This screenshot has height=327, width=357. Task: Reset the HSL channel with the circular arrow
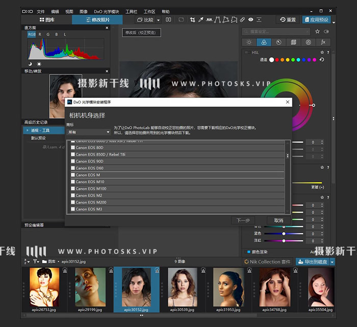tap(322, 60)
